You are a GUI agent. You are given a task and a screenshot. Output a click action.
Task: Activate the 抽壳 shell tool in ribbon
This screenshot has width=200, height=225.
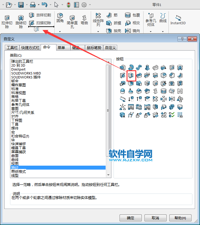pos(114,31)
